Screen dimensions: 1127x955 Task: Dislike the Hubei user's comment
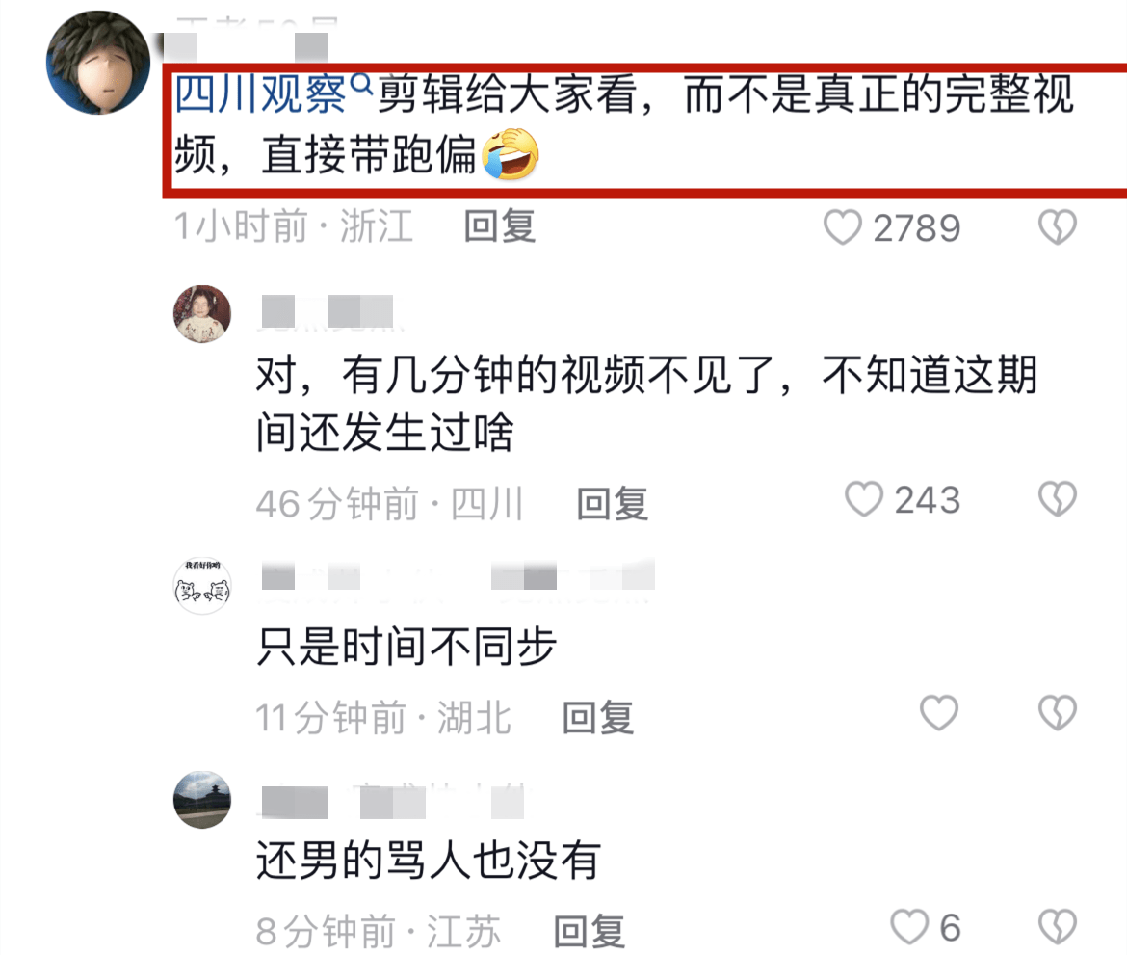1058,713
